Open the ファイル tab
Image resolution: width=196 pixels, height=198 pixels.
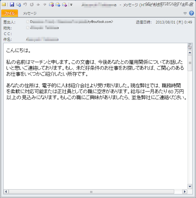tap(9, 13)
